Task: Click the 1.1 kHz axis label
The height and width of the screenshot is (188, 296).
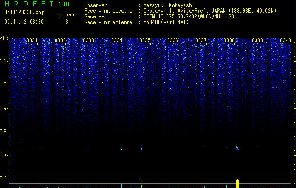Action: click(x=4, y=61)
